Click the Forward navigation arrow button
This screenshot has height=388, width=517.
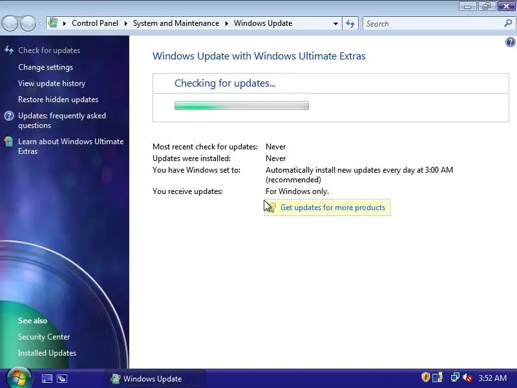pos(28,24)
